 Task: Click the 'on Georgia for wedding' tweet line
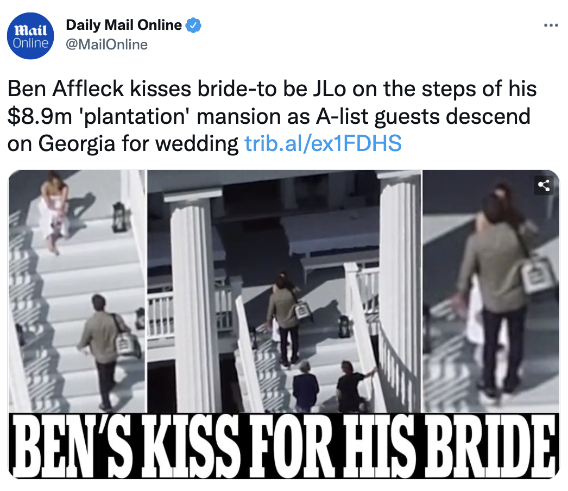tap(123, 143)
